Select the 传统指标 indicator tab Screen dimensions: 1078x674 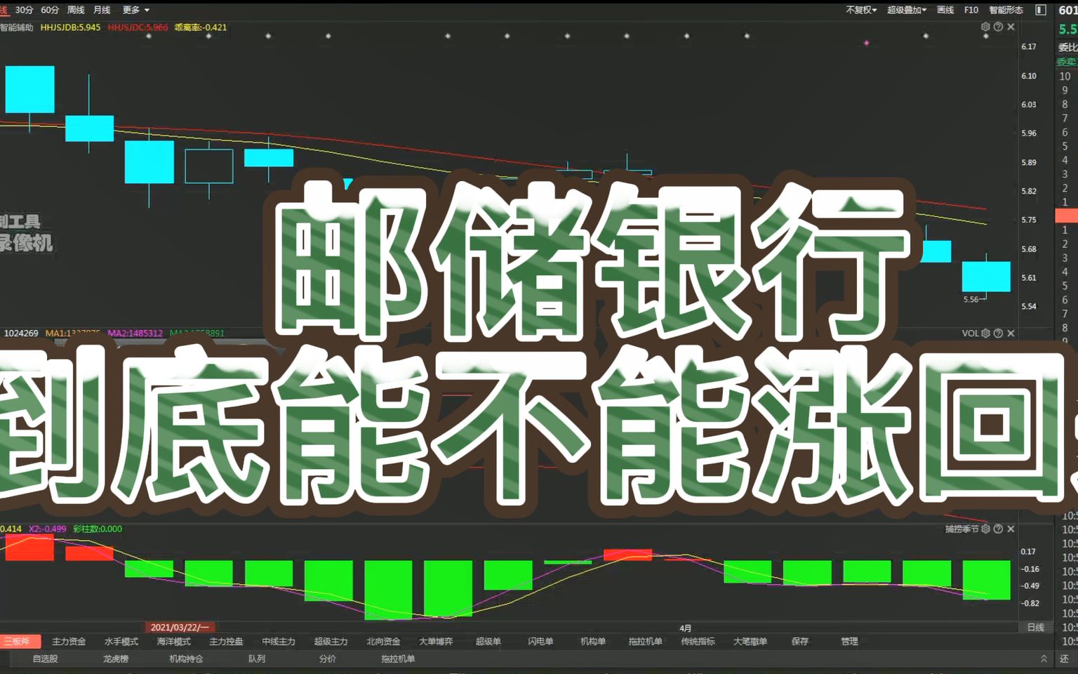[x=698, y=641]
